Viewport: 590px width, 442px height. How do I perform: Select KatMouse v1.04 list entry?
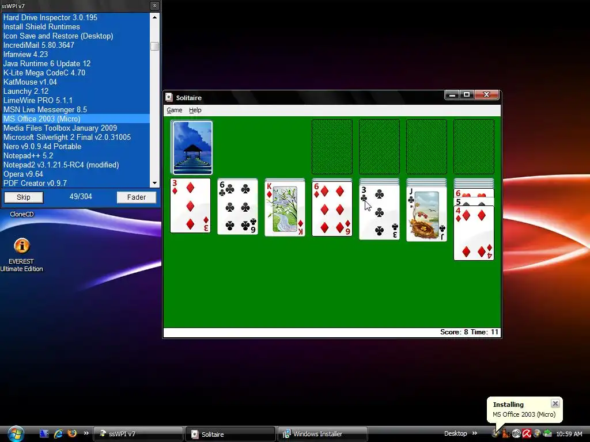[76, 82]
